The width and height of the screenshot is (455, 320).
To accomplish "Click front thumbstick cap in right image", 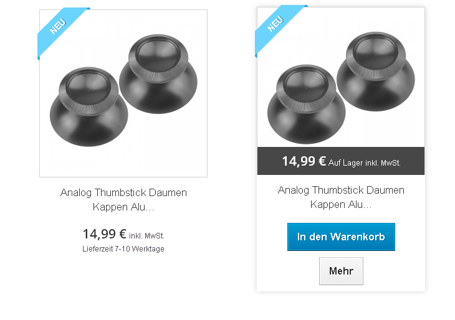I will click(x=307, y=104).
